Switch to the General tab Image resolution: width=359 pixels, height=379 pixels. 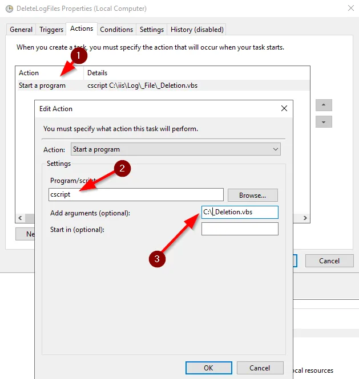[x=21, y=30]
